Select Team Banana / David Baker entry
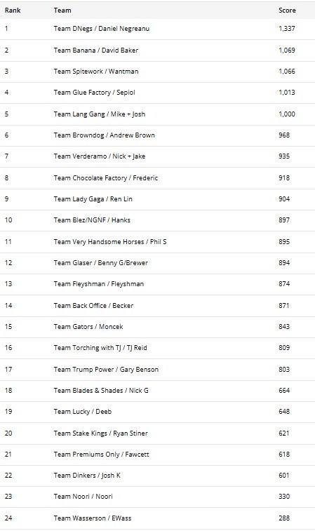315x531 pixels. (x=96, y=50)
